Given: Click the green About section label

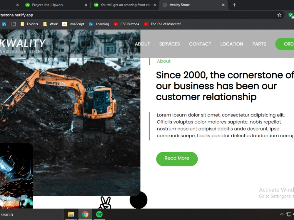Looking at the screenshot, I should pos(164,61).
